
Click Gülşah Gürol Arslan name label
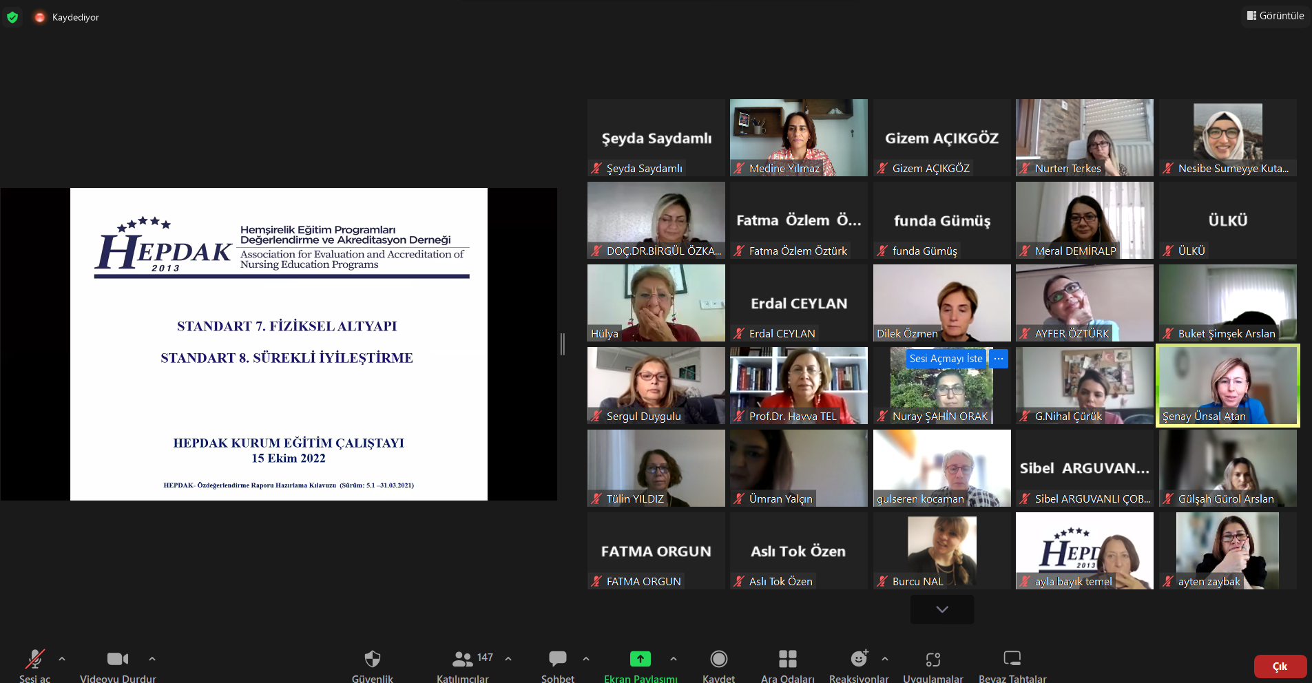[x=1226, y=498]
